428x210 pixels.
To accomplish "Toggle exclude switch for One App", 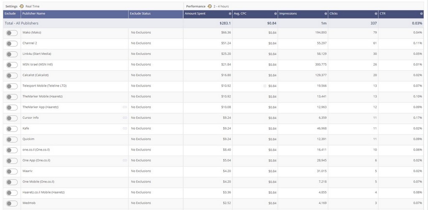I will pyautogui.click(x=12, y=161).
